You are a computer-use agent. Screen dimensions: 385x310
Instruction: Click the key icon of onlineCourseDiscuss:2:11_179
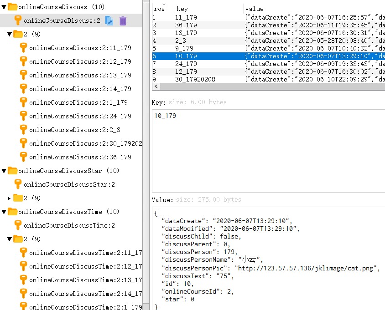click(x=23, y=48)
